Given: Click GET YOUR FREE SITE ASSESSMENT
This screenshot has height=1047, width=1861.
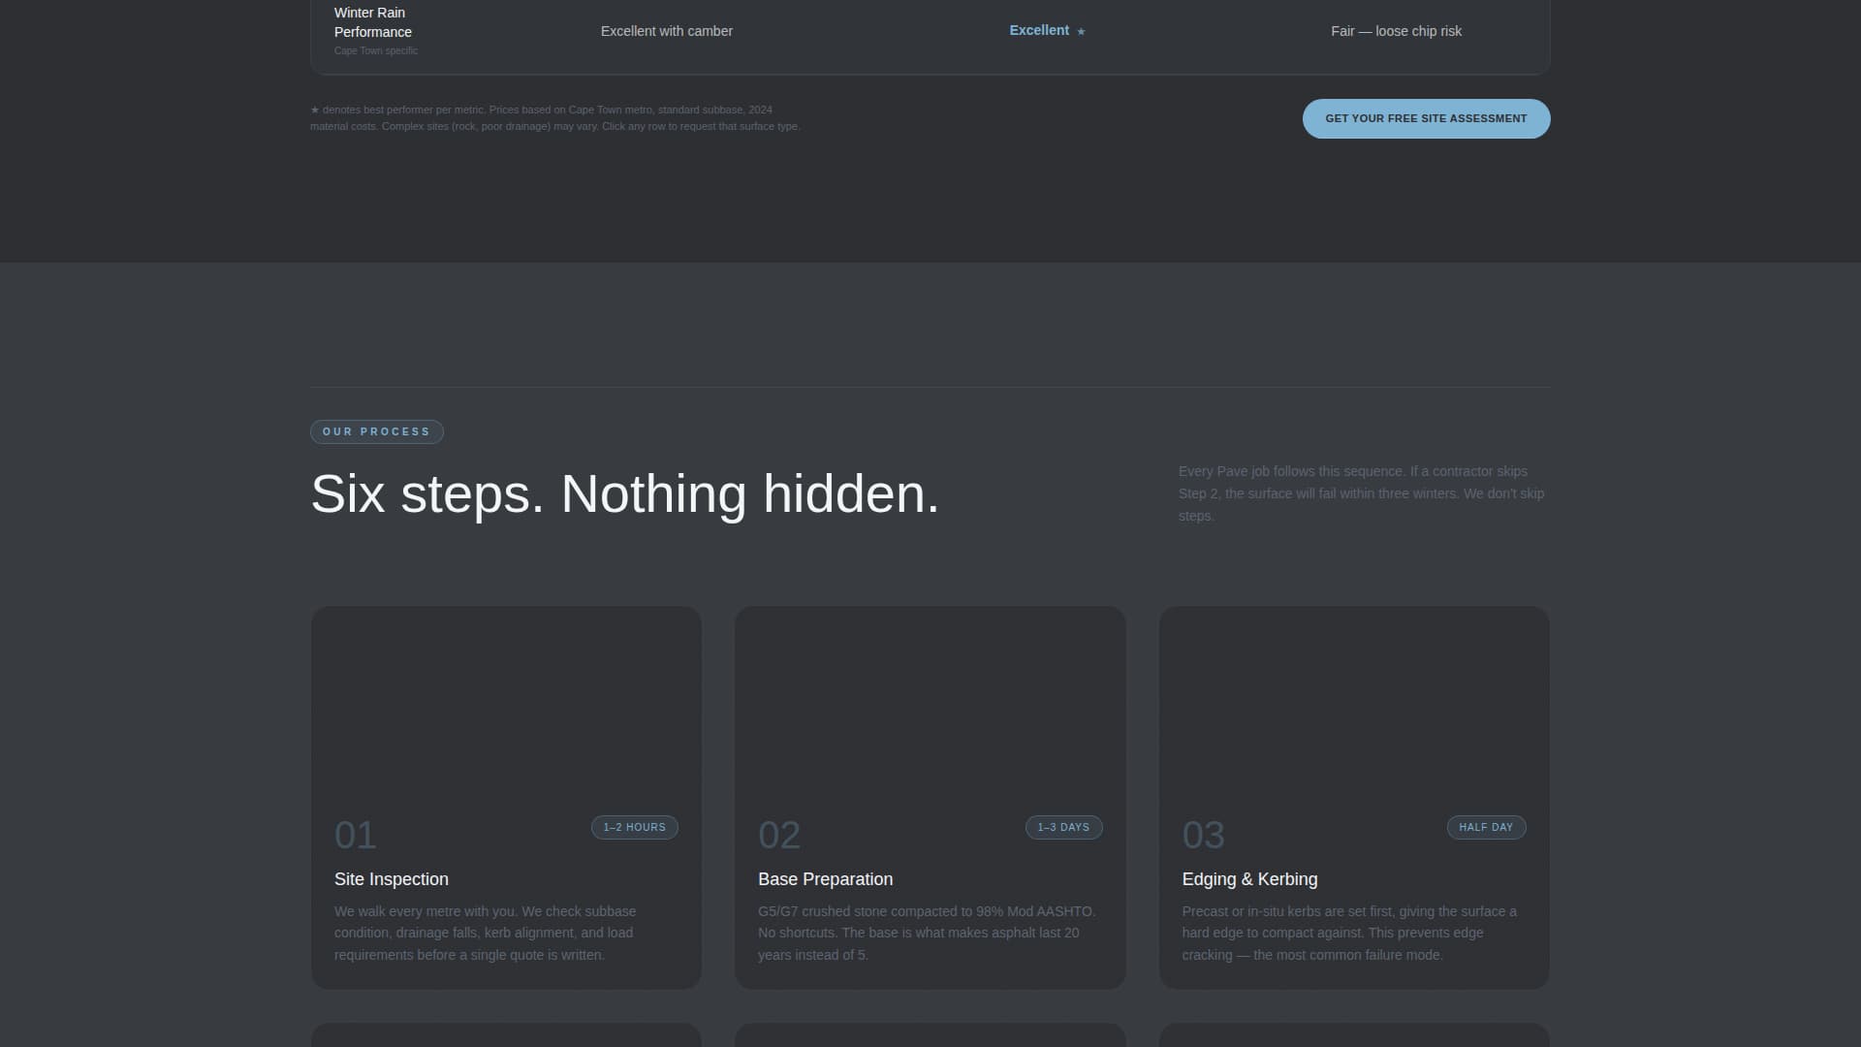Looking at the screenshot, I should click(x=1426, y=118).
